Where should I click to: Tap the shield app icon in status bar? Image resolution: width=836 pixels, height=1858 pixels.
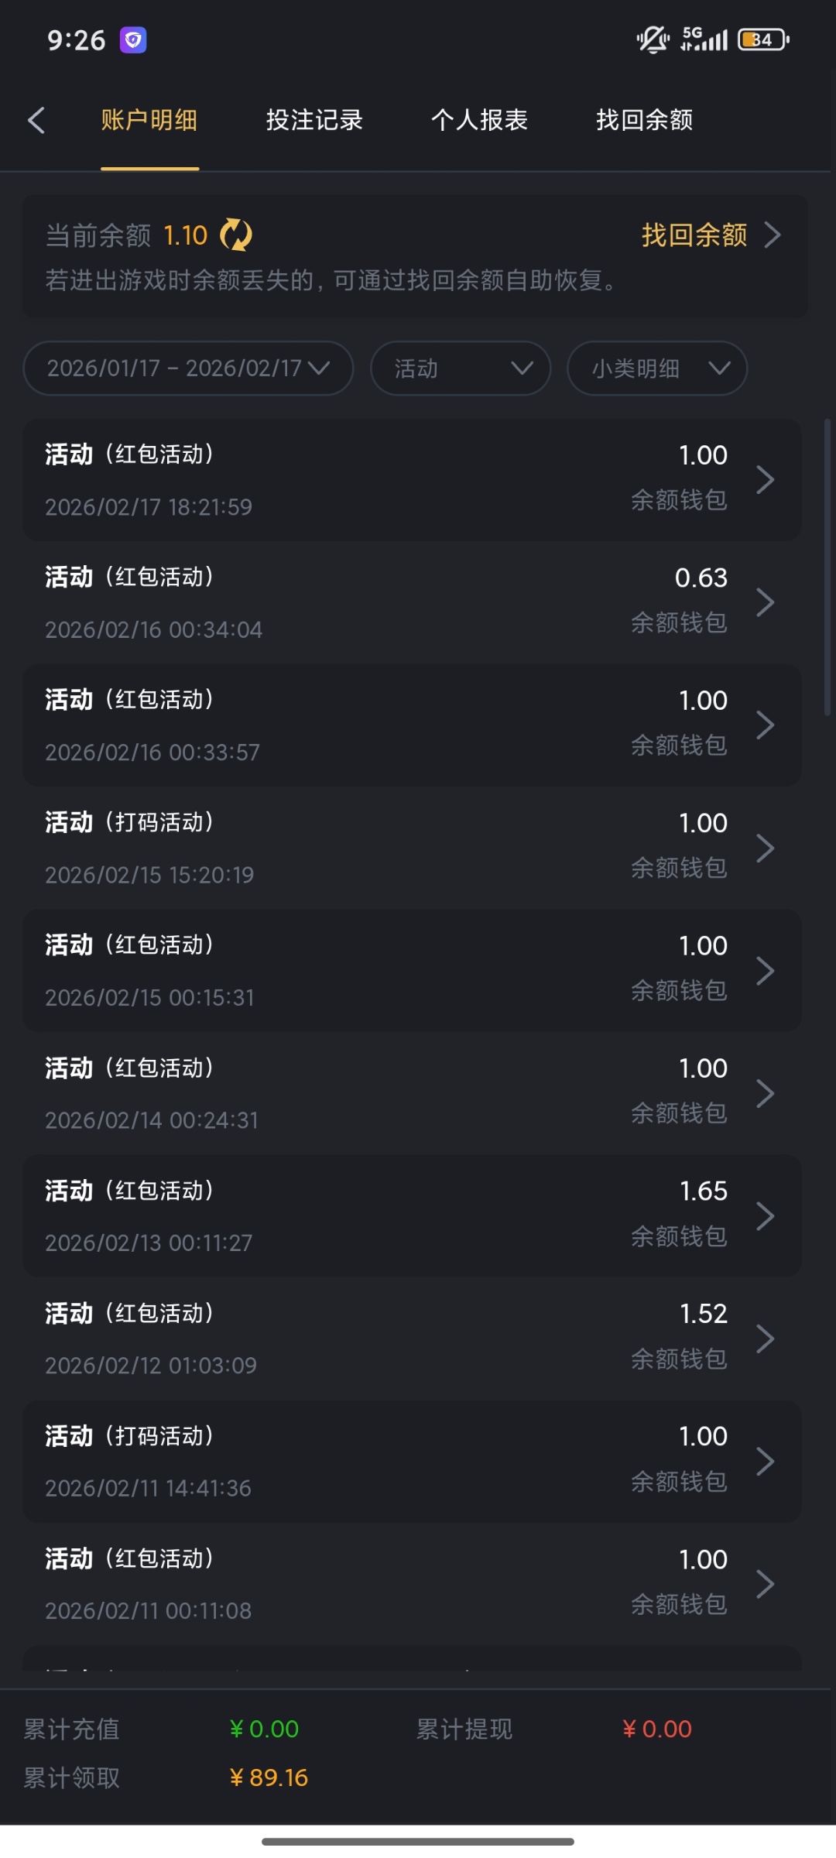[133, 39]
